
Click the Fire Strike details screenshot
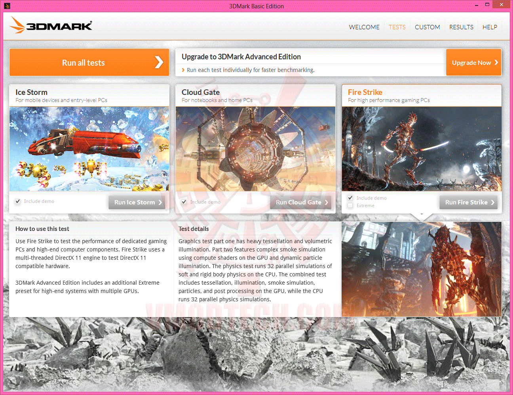coord(422,269)
